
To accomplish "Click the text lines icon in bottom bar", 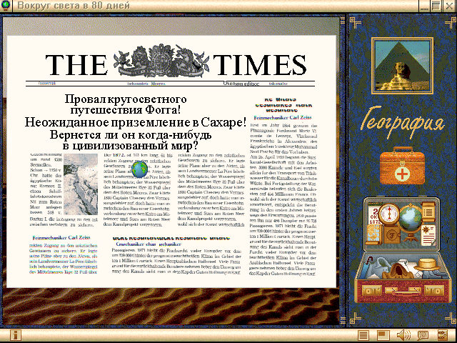I will pos(363,335).
